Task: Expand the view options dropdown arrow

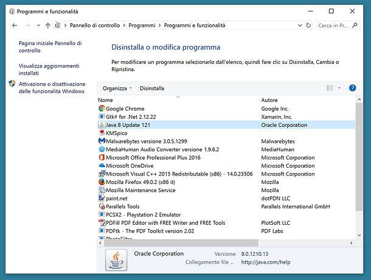Action: click(x=339, y=88)
